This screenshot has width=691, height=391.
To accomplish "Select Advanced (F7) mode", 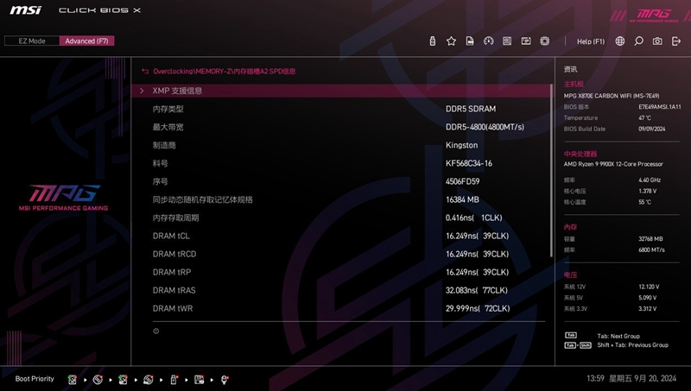I will (x=86, y=41).
